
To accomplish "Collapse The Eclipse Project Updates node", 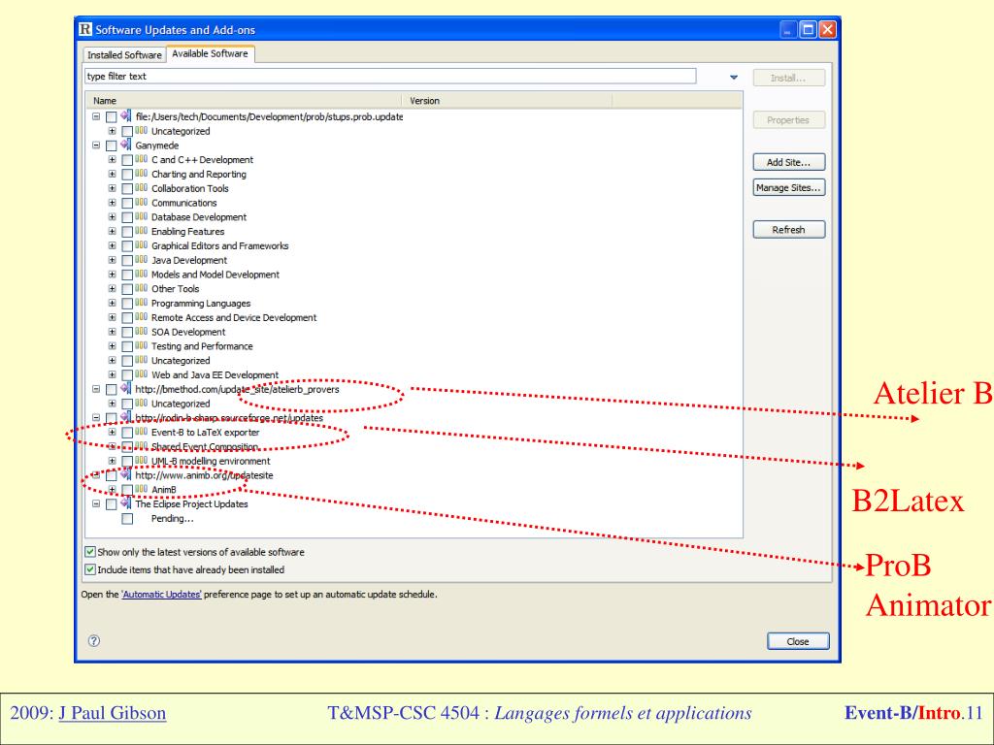I will 96,503.
